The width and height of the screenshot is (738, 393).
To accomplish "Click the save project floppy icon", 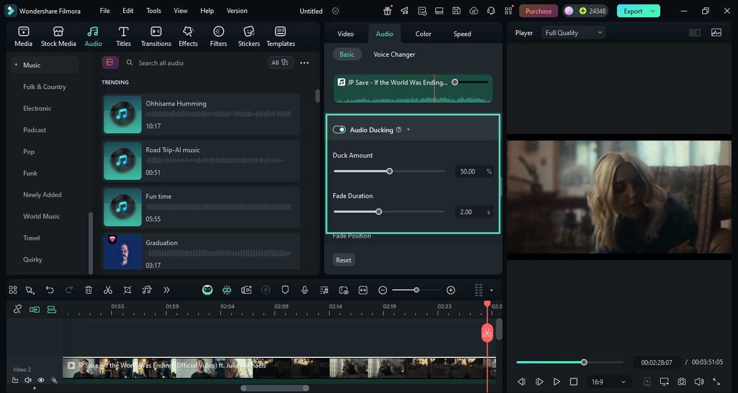I will point(456,11).
